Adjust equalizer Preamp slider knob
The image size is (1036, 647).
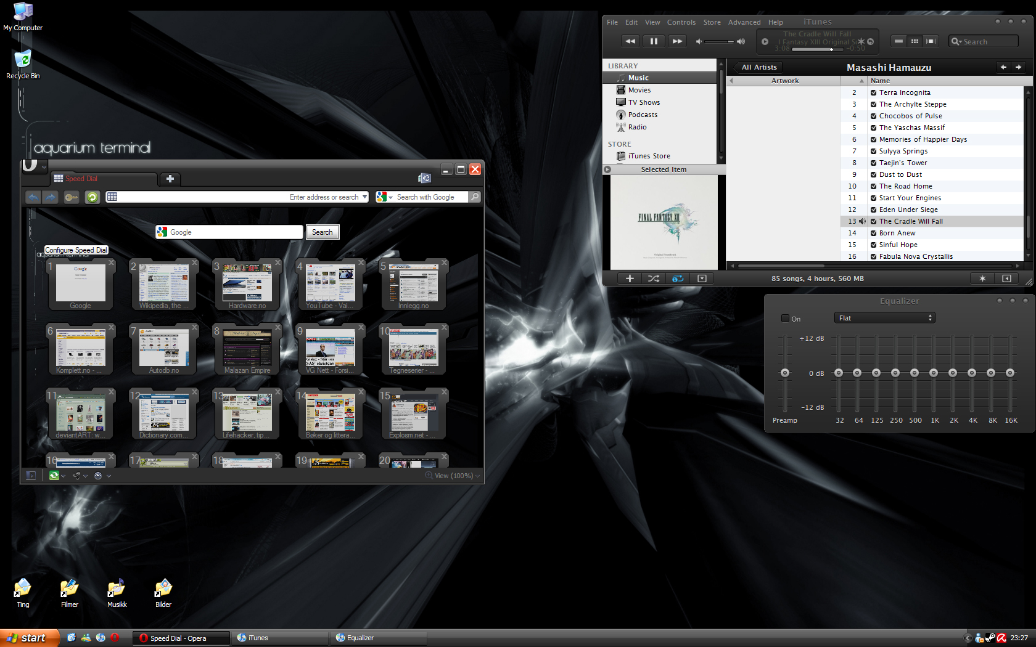click(784, 373)
